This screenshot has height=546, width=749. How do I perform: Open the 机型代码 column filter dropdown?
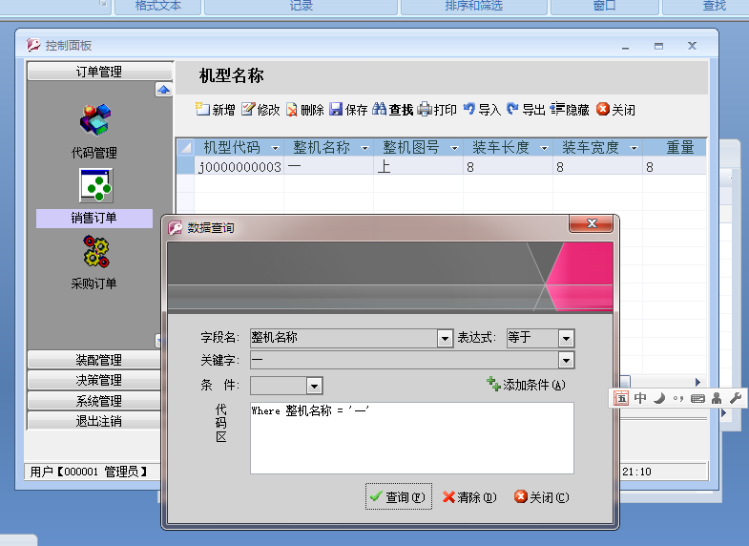tap(275, 148)
